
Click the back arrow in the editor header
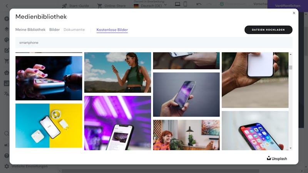tap(7, 6)
